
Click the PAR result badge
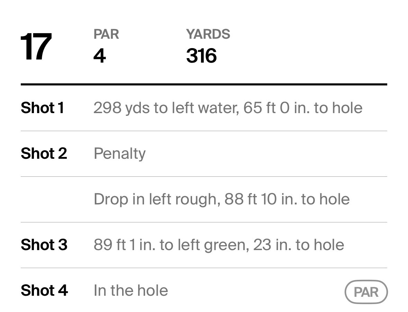click(x=366, y=292)
